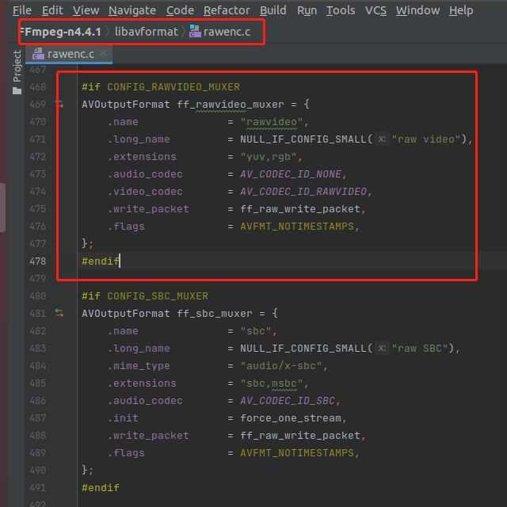Click the x: parameter hint on line 471
Screen dimensions: 507x507
[x=382, y=139]
